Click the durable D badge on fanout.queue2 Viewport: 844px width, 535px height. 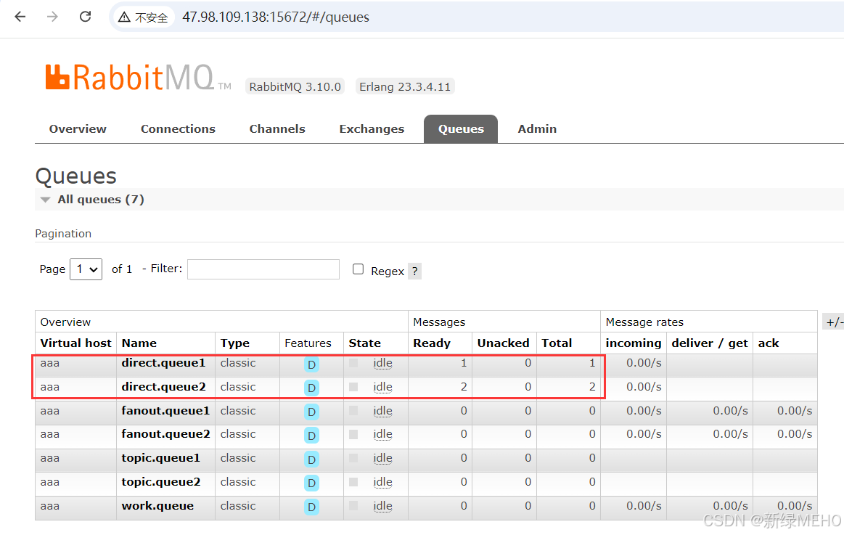tap(311, 436)
